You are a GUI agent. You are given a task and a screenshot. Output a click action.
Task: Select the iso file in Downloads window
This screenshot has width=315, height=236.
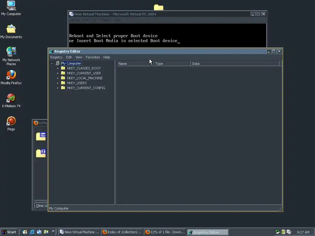coord(41,136)
